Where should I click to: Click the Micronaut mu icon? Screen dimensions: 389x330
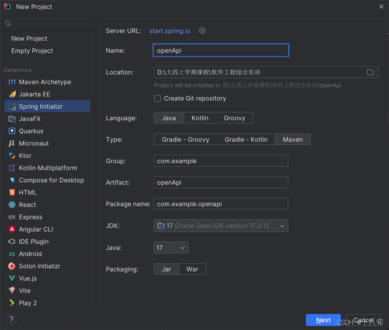12,143
